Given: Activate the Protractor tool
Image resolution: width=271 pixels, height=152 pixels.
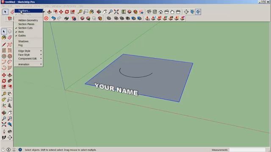Looking at the screenshot, I should point(4,100).
